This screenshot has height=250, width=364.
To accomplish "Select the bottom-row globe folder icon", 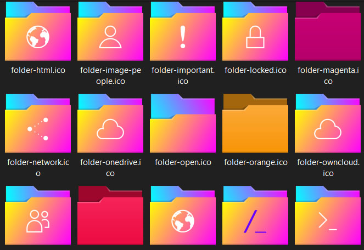I will 183,218.
